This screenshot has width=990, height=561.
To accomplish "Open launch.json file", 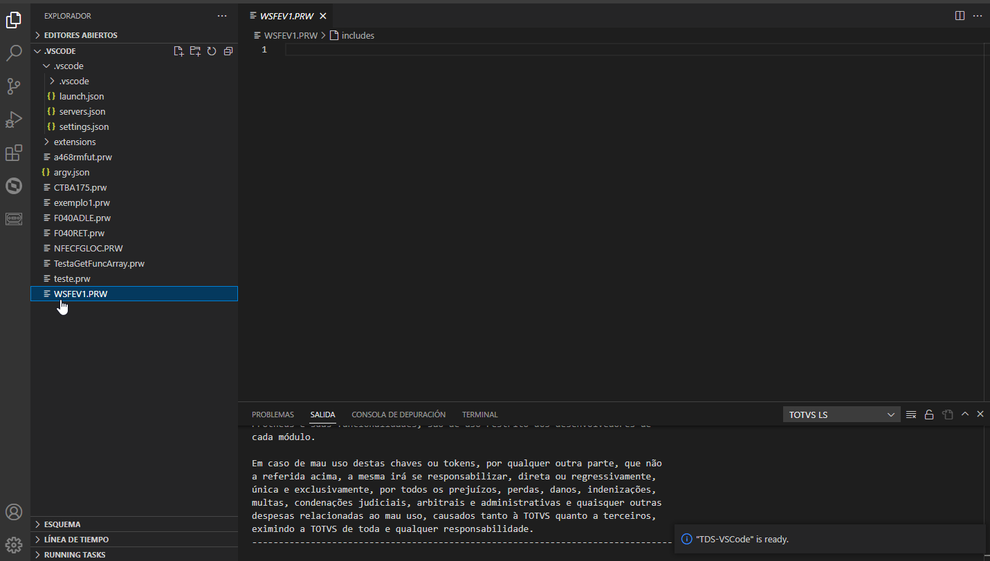I will pos(134,97).
